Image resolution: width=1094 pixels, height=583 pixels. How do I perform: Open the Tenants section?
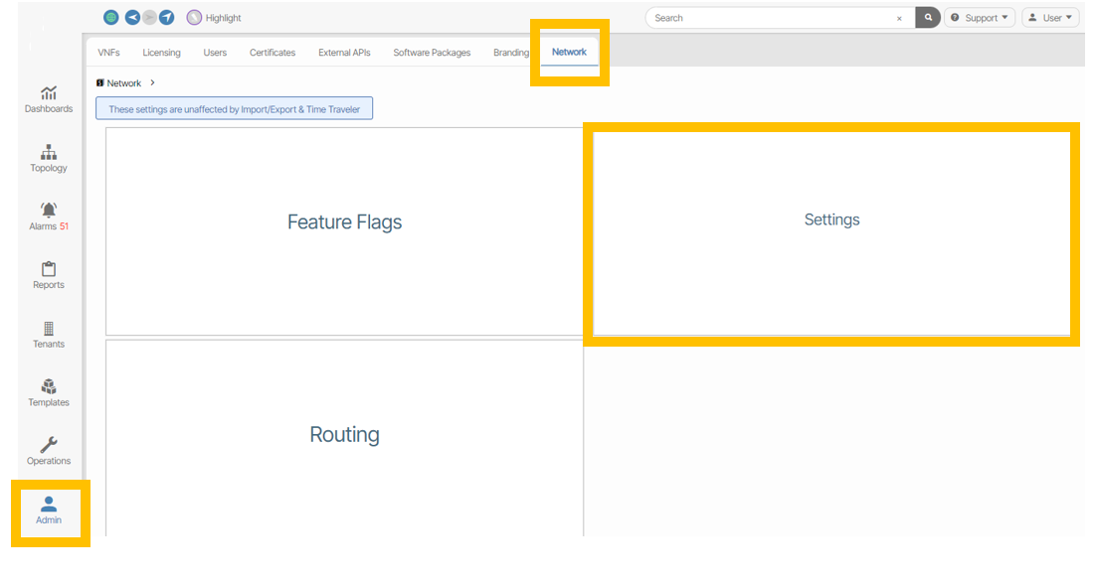49,335
